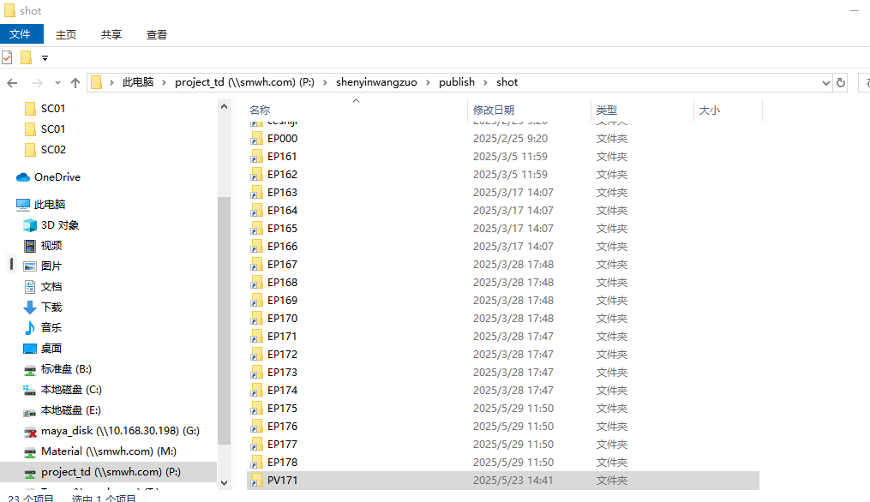Refresh the current folder view
This screenshot has width=870, height=502.
point(841,82)
